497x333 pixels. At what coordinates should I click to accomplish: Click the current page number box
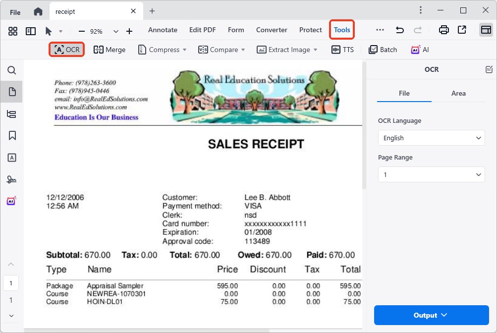coord(11,283)
